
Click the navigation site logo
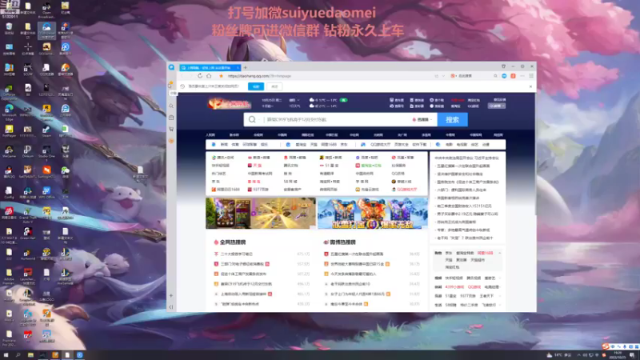[x=229, y=104]
